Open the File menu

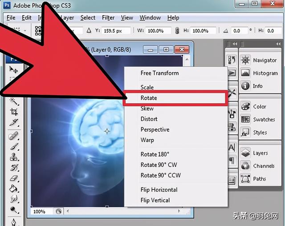coord(11,18)
